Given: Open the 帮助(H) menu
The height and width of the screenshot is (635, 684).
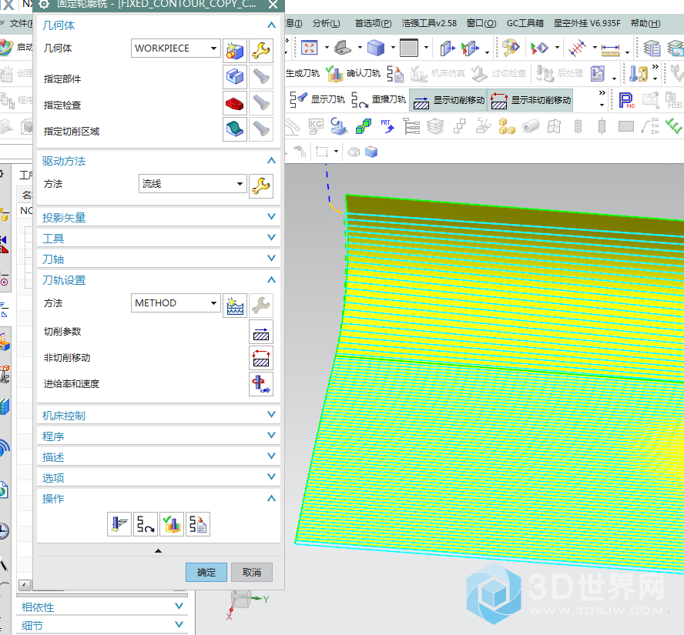Looking at the screenshot, I should point(645,23).
